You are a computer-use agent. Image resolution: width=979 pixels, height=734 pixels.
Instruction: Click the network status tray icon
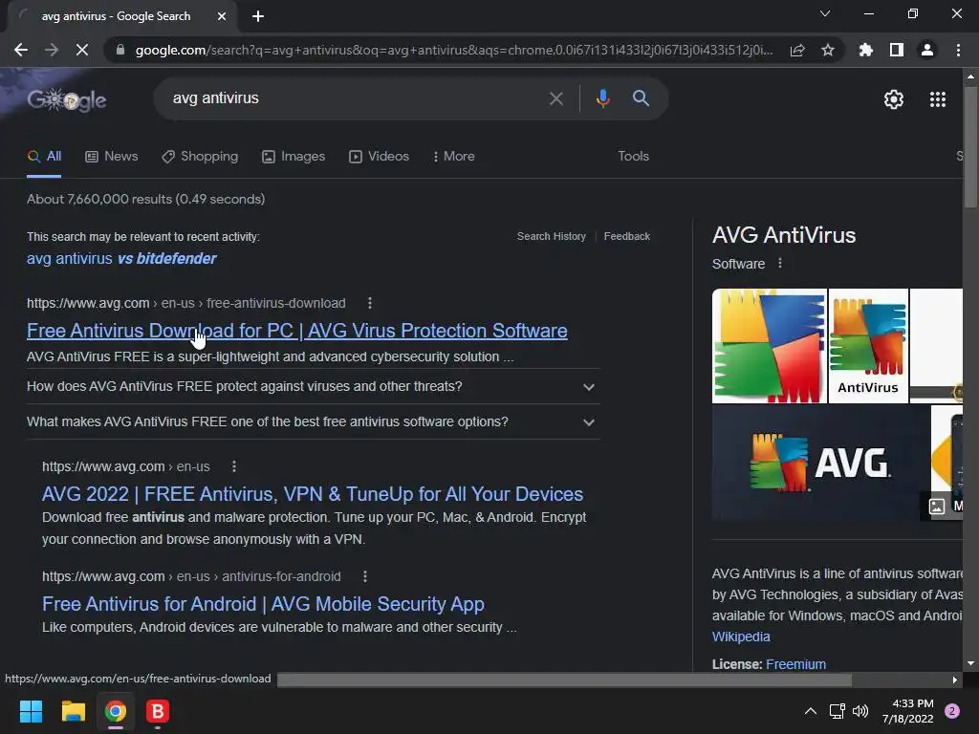click(x=837, y=711)
